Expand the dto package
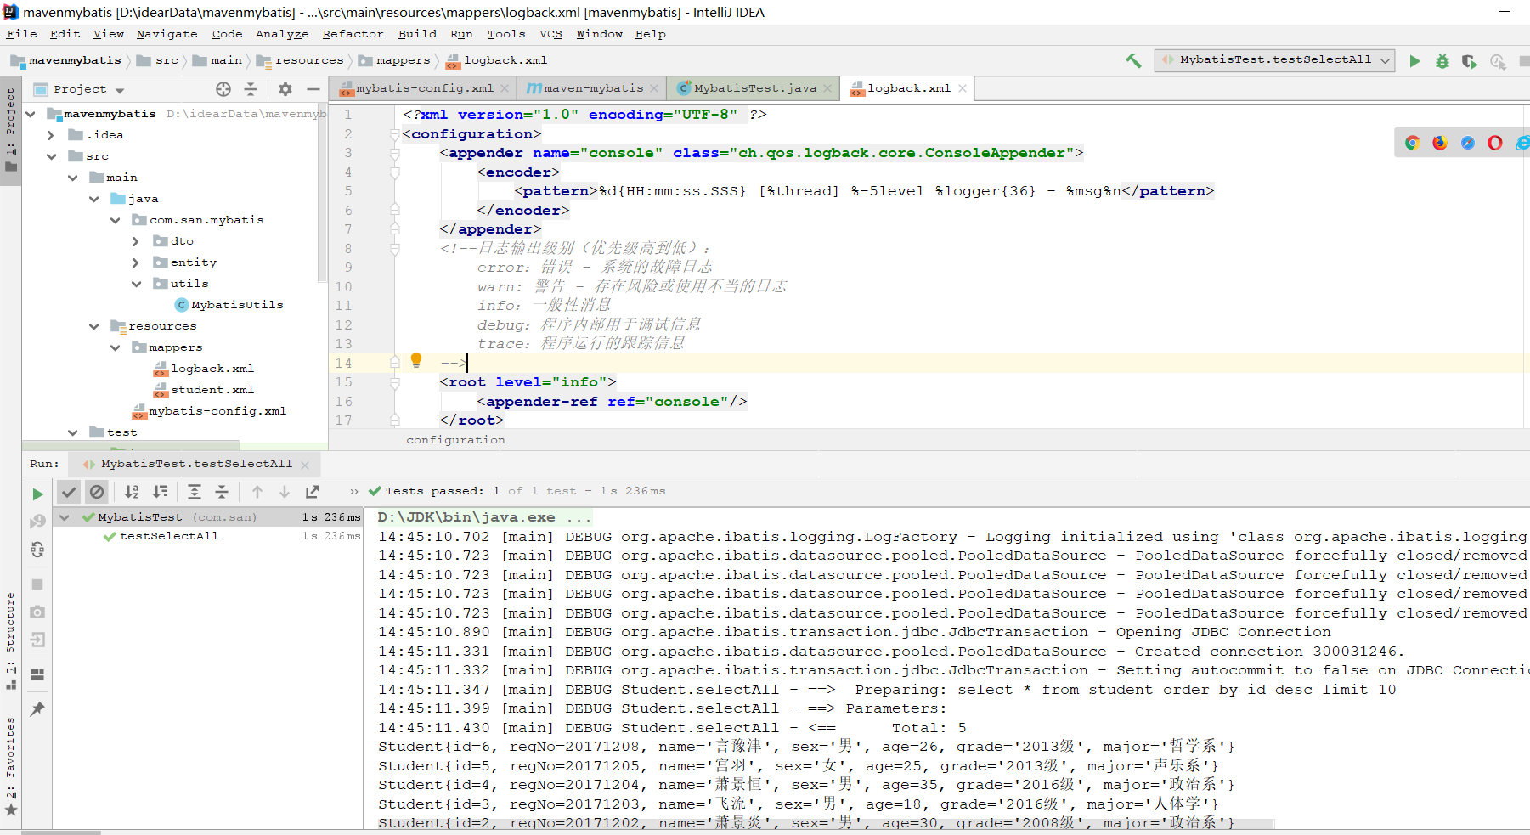Image resolution: width=1530 pixels, height=835 pixels. [x=136, y=241]
